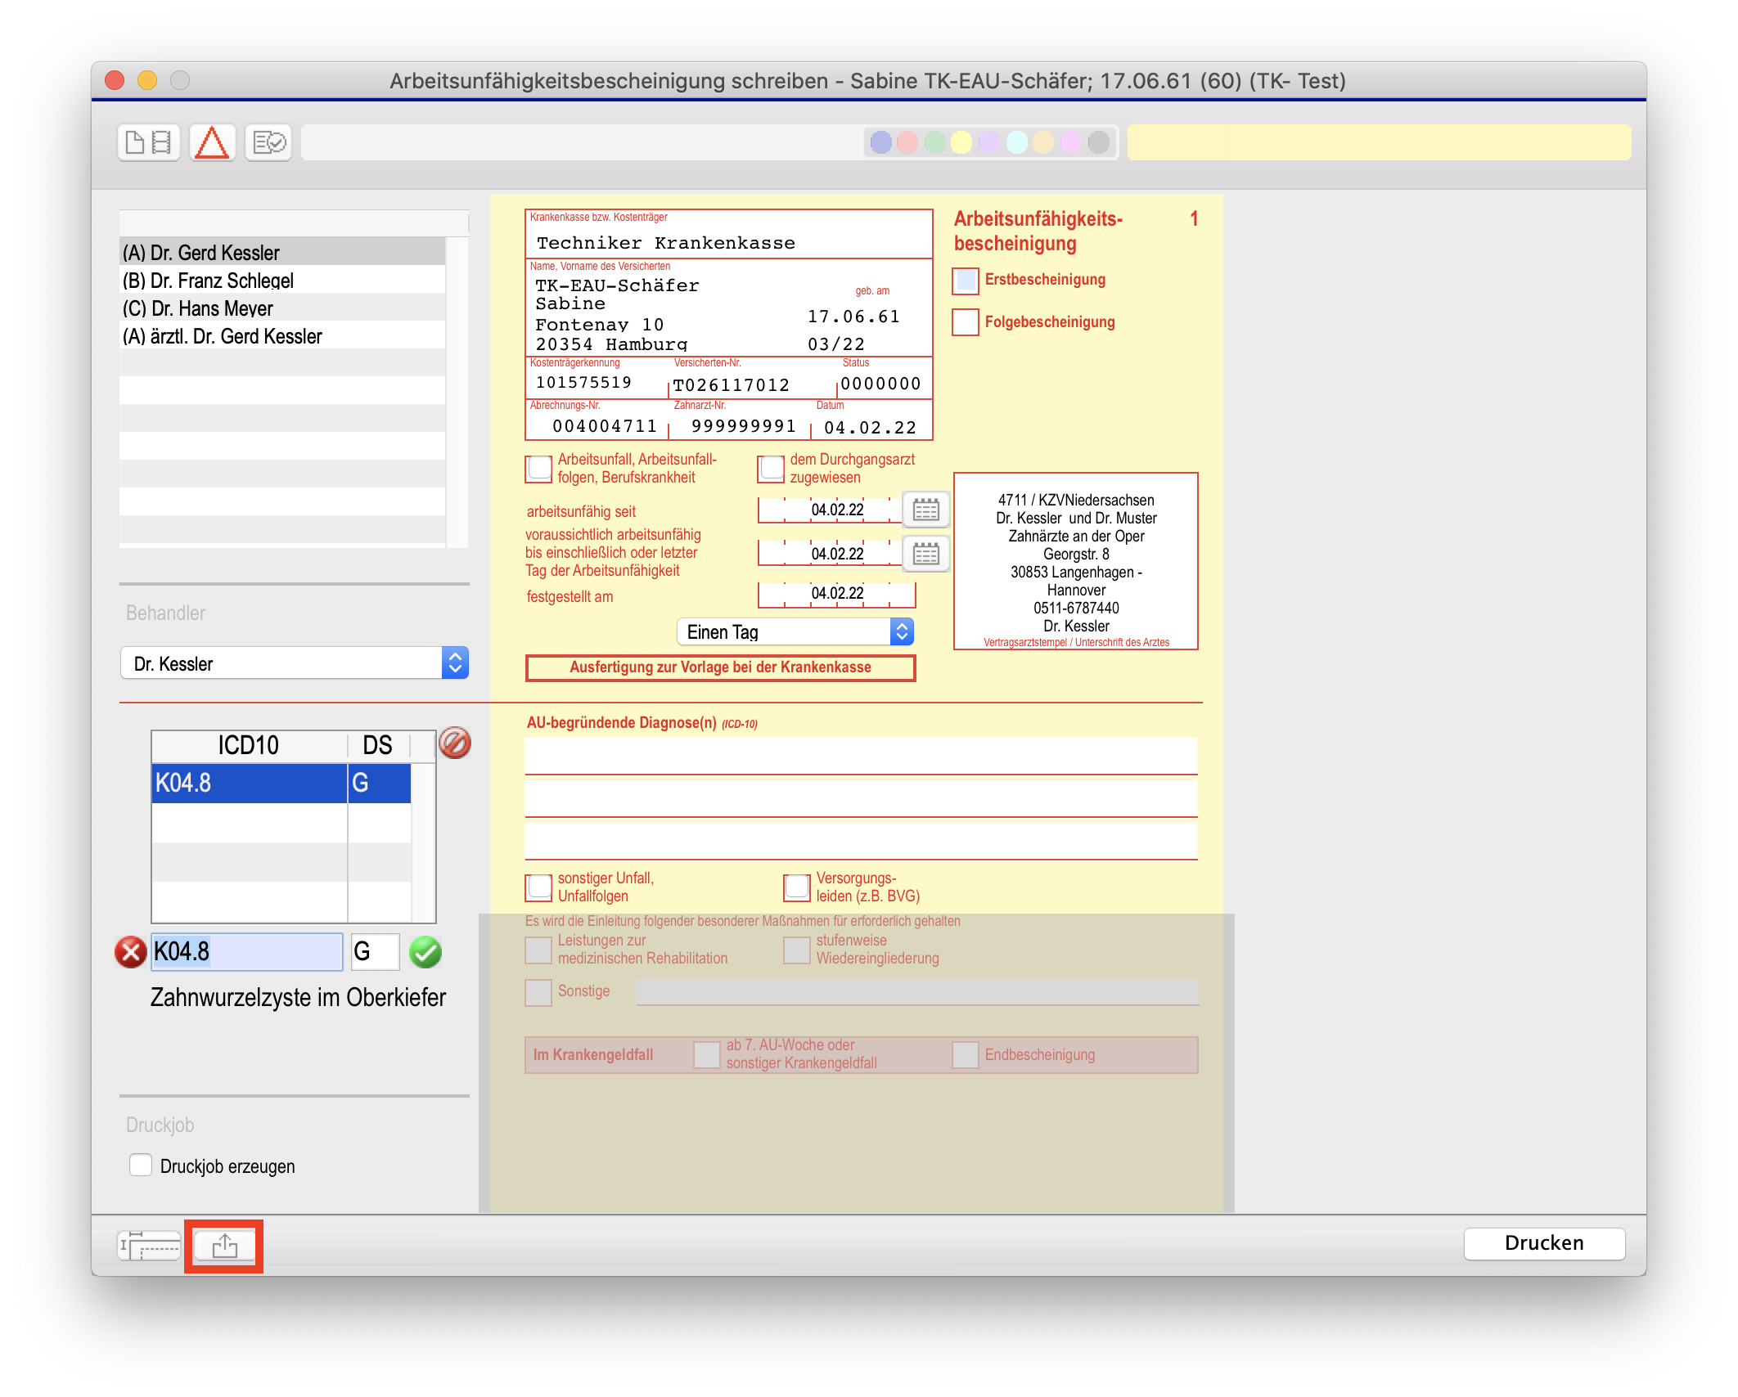Screen dimensions: 1738x1397
Task: Click the document and film strip toolbar icon
Action: tap(149, 143)
